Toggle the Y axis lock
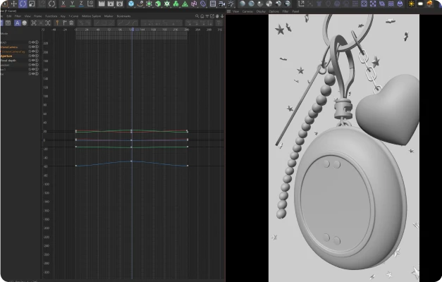The image size is (442, 282). point(72,4)
